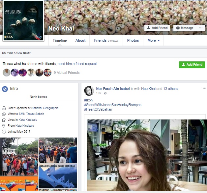Click the Neo Khai profile picture
The image size is (207, 193).
pyautogui.click(x=23, y=21)
